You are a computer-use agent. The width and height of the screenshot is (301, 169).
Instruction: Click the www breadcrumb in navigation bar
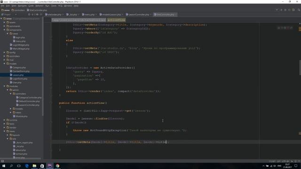pos(5,10)
